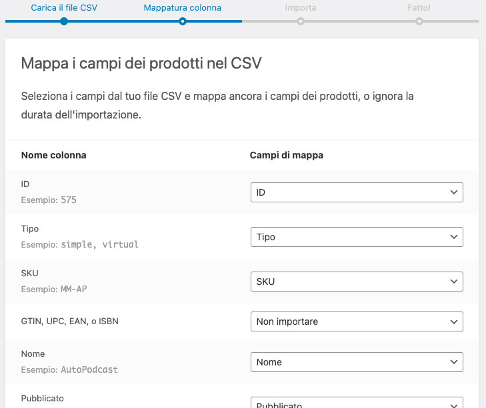Click the 'Importa' step label
Image resolution: width=486 pixels, height=408 pixels.
300,8
